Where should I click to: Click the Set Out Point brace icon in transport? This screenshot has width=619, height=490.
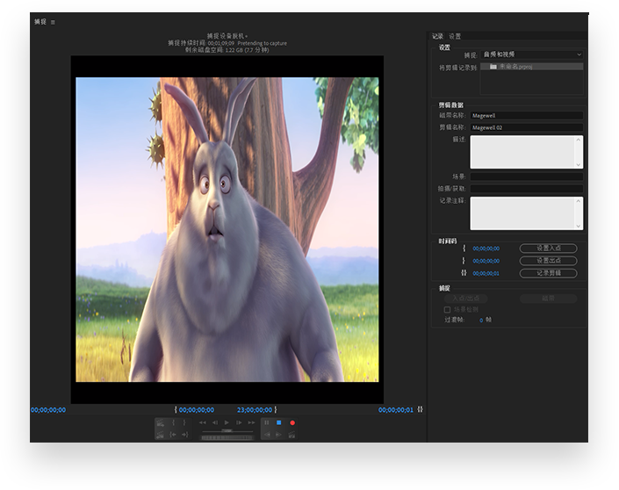(x=184, y=422)
